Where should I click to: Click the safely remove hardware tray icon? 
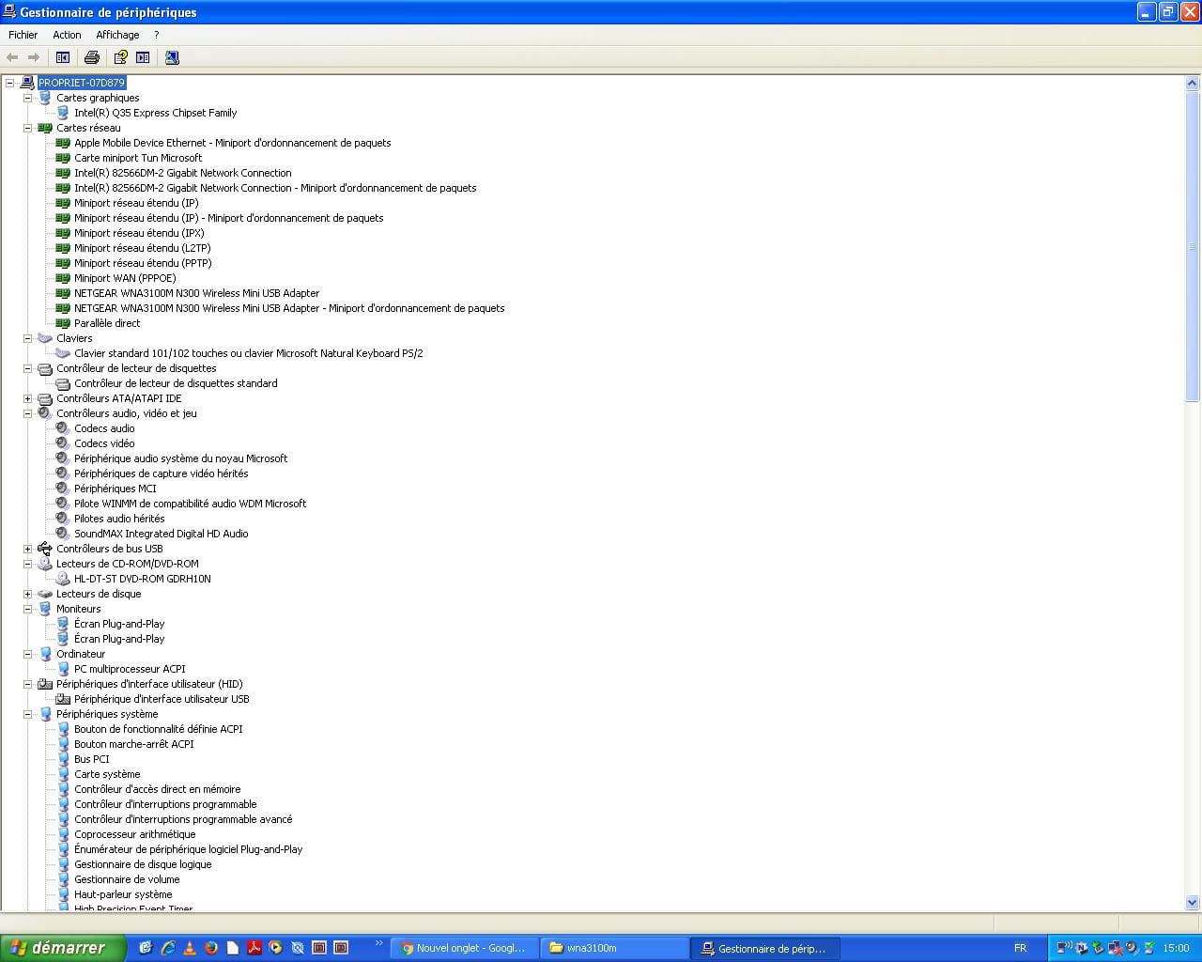[x=1097, y=948]
